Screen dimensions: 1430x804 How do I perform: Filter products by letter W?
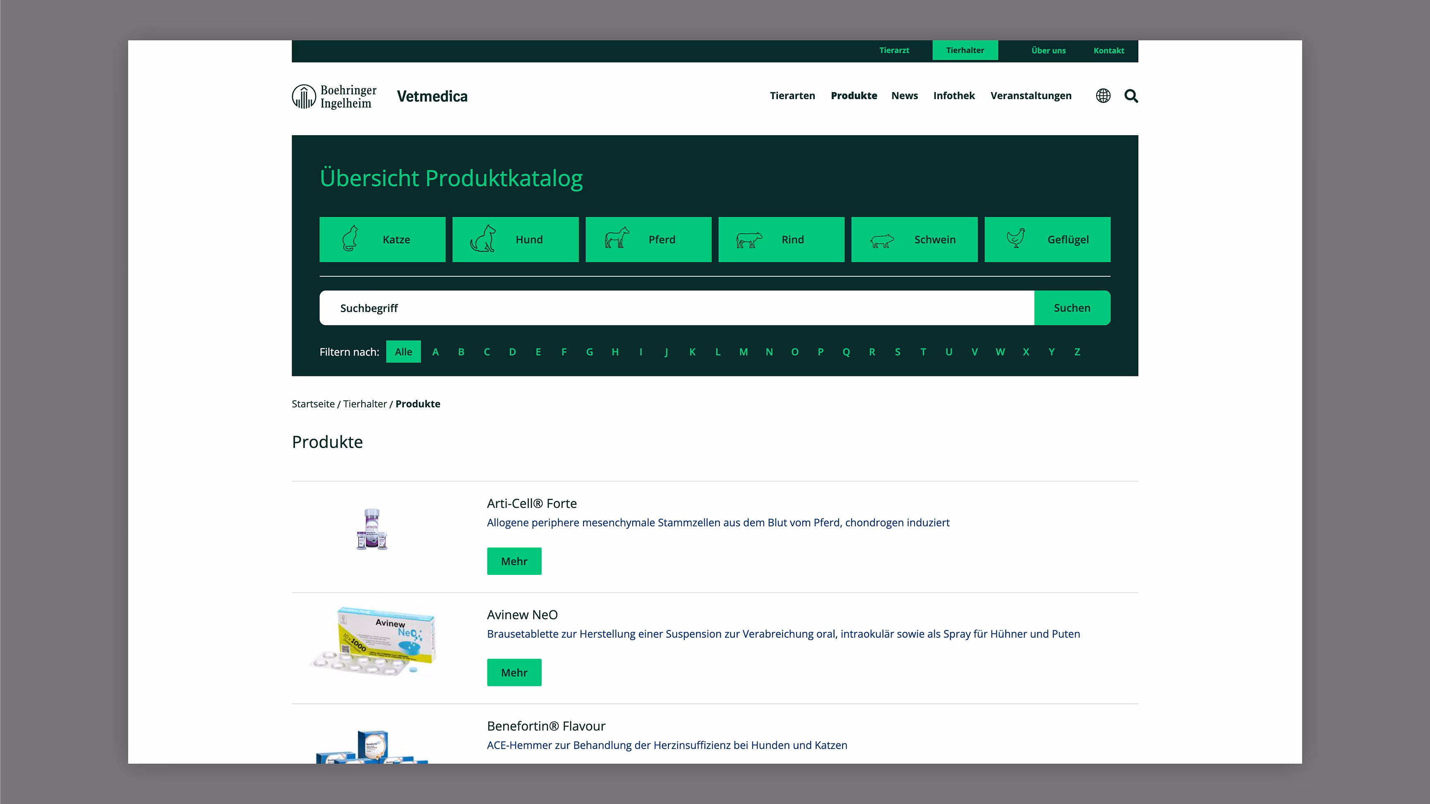1000,352
